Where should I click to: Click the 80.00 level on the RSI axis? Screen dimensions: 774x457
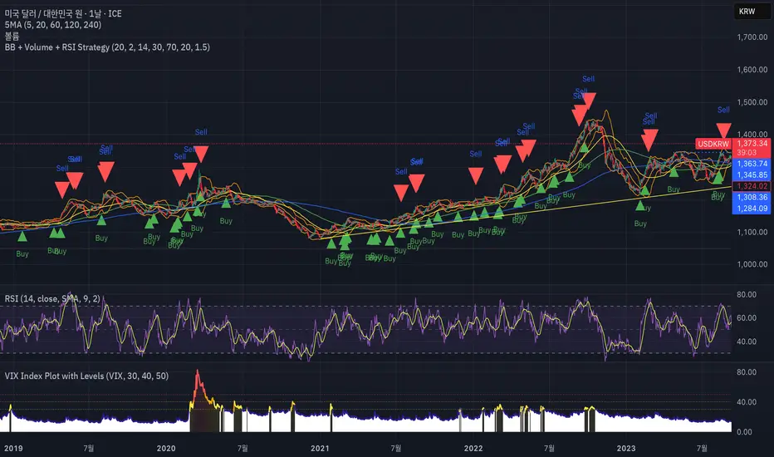pos(747,294)
